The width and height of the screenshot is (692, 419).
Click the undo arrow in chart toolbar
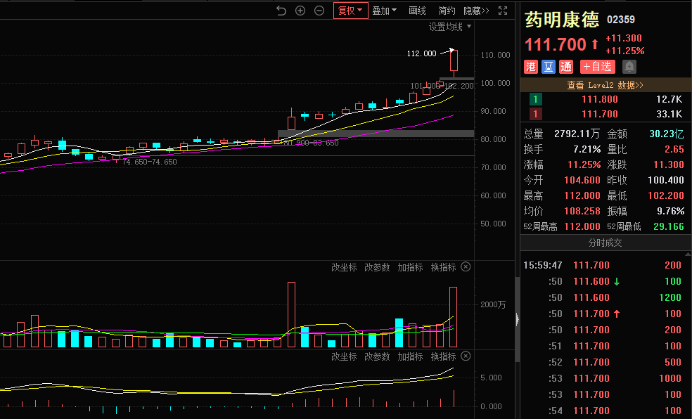281,11
